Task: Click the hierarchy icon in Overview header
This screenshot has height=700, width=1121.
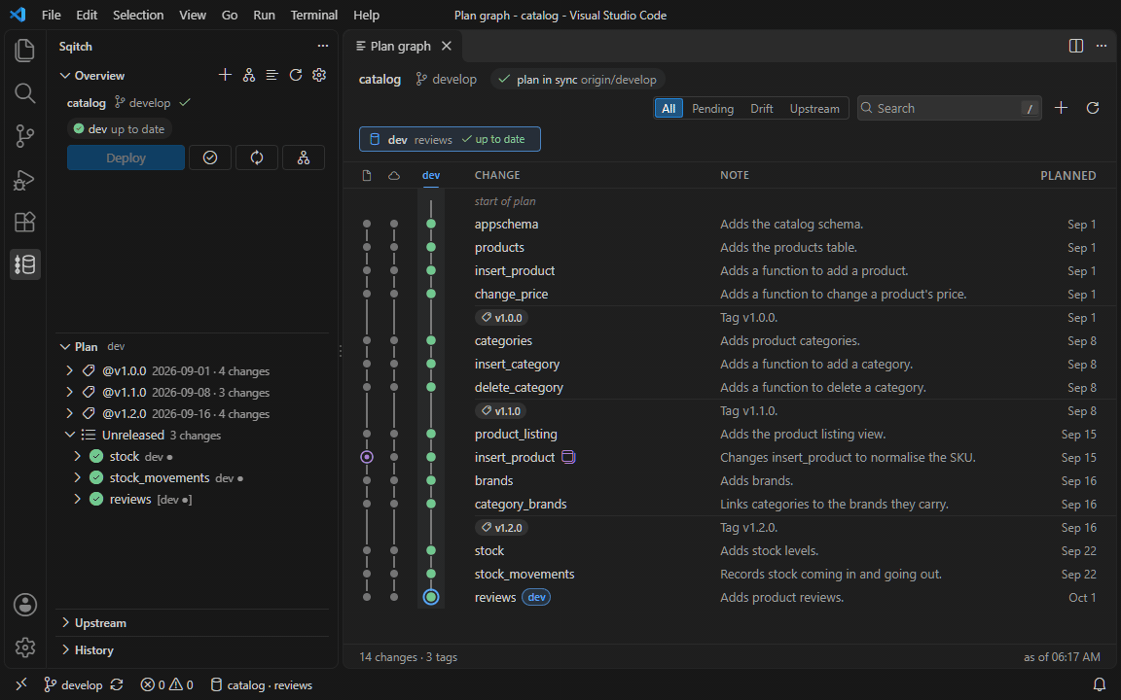Action: point(249,75)
